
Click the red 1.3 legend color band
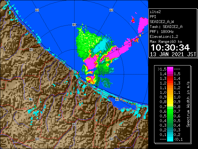coord(170,79)
